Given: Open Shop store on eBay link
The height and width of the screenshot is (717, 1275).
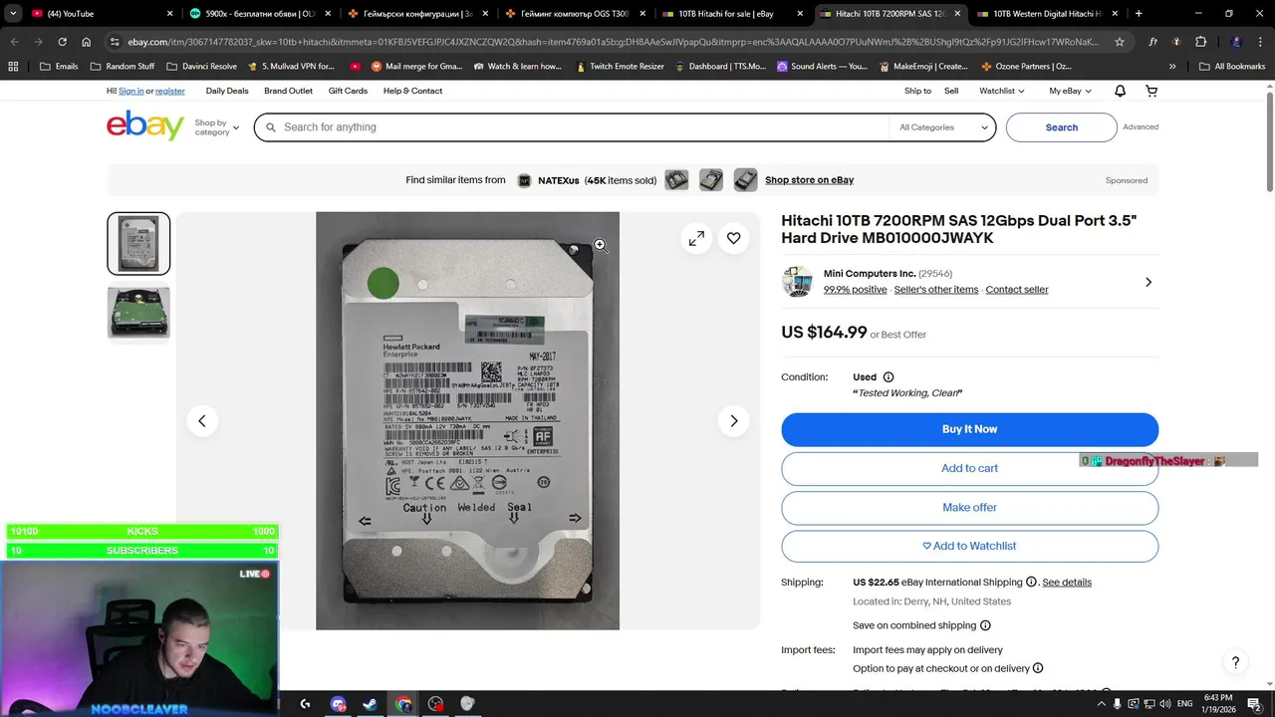Looking at the screenshot, I should coord(809,180).
